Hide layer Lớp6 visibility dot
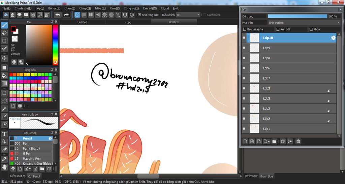The height and width of the screenshot is (184, 345). pyautogui.click(x=244, y=68)
